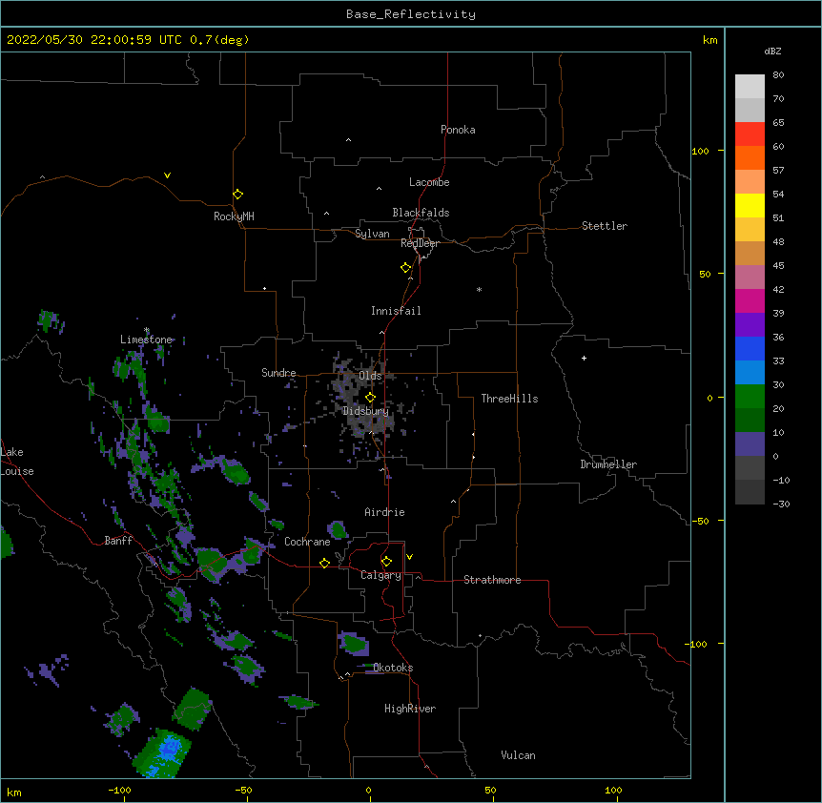
Task: Click the dBZ legend heading
Action: coord(772,51)
